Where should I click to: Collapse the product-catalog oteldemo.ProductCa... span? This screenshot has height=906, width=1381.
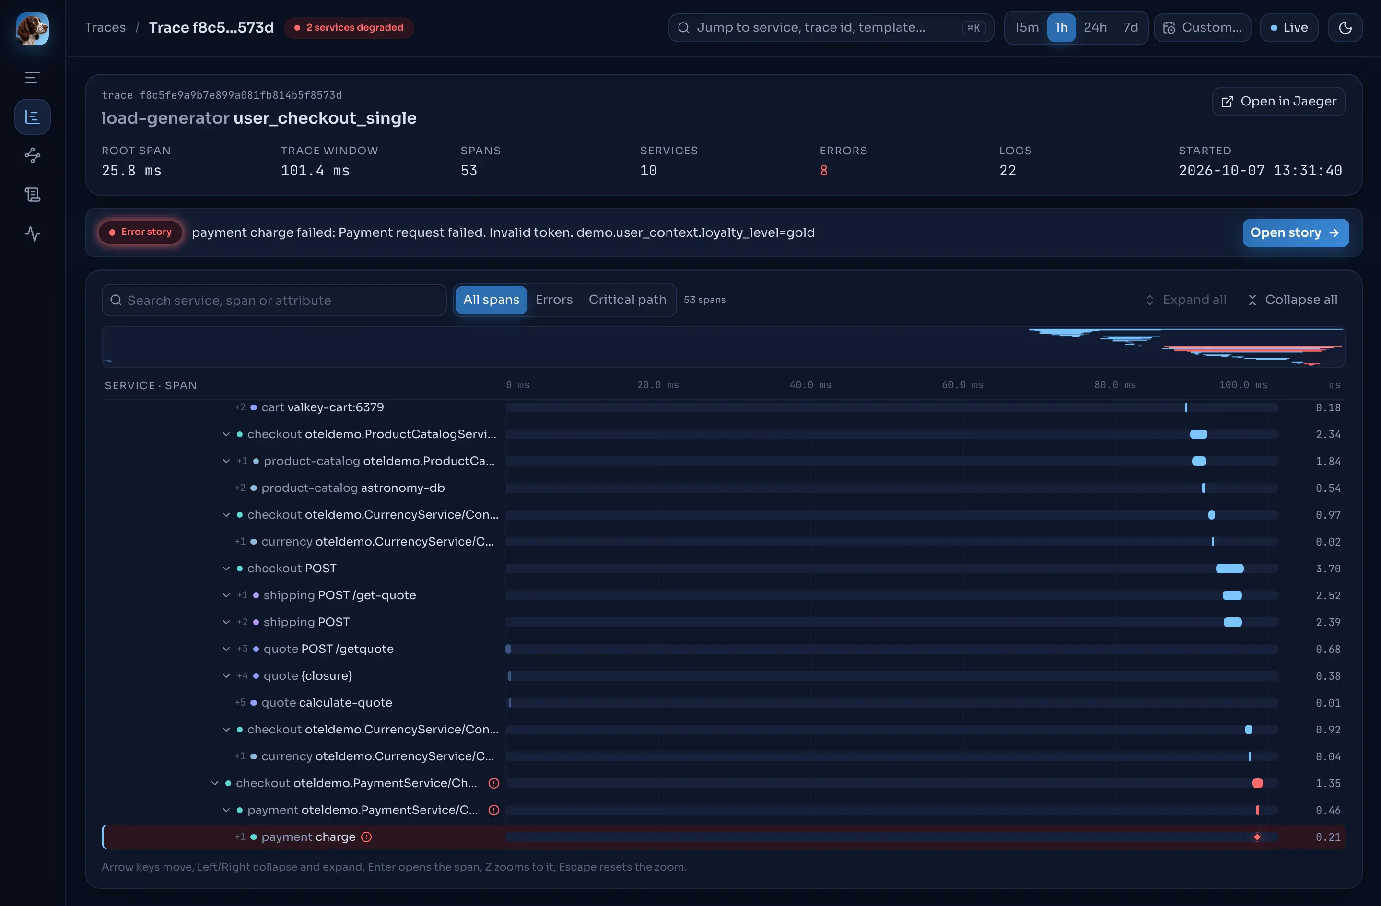tap(226, 461)
